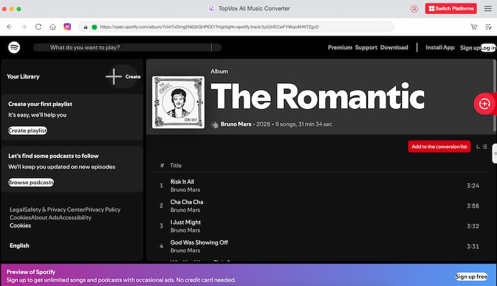Select the track Cha Cha Cha
Viewport: 497px width, 286px height.
click(187, 202)
